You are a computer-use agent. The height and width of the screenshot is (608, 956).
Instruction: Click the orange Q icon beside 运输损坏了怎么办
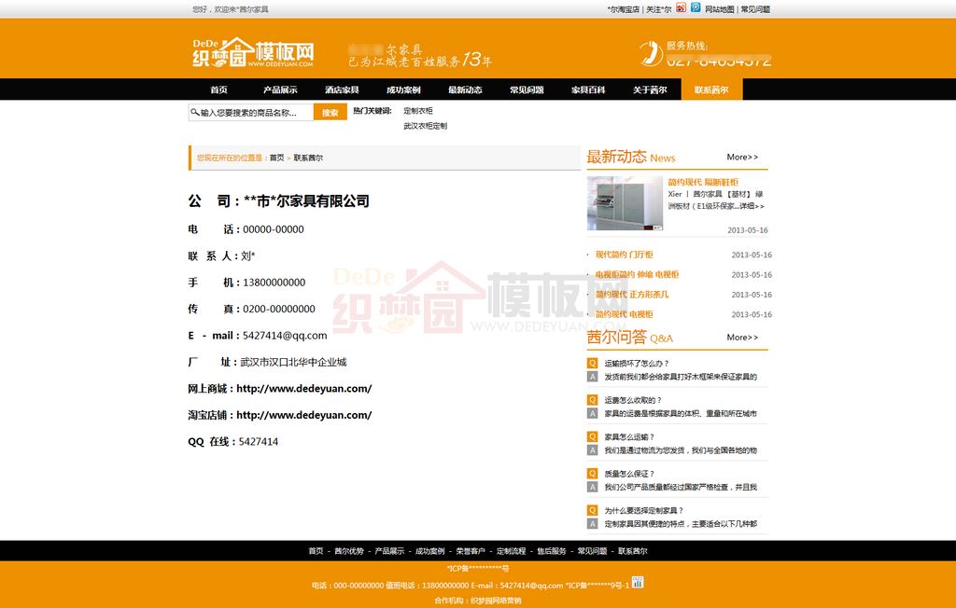592,364
